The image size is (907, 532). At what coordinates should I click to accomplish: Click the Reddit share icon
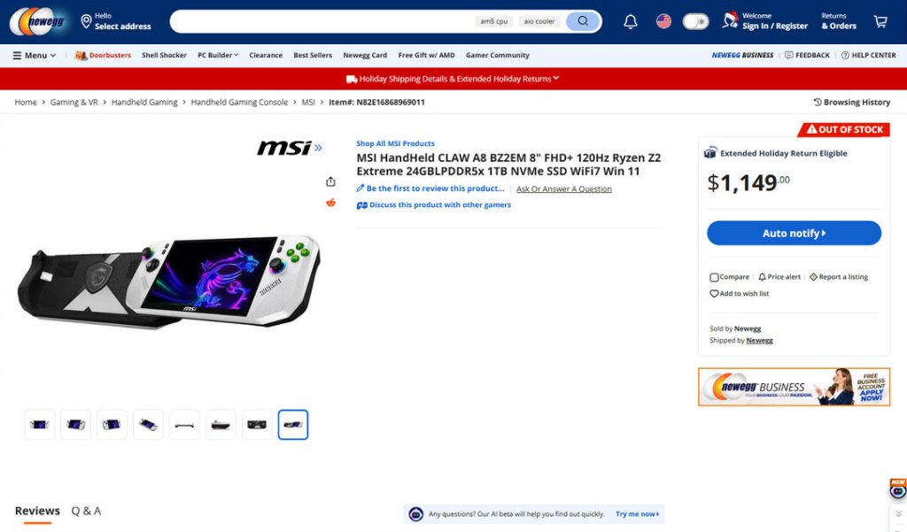click(x=330, y=203)
